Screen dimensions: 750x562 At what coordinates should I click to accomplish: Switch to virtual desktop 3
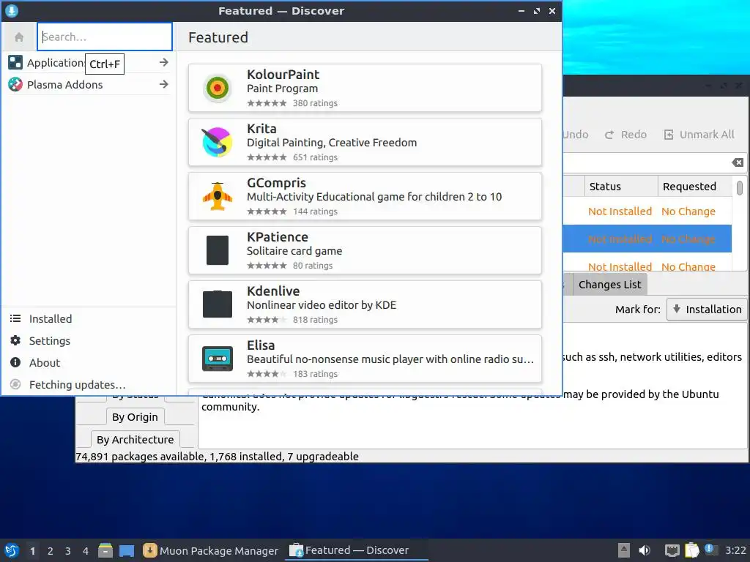coord(68,551)
